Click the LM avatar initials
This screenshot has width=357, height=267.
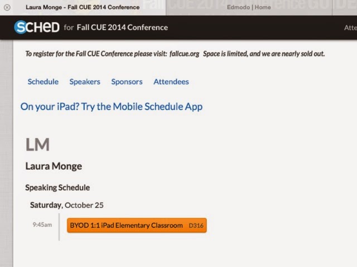[38, 145]
